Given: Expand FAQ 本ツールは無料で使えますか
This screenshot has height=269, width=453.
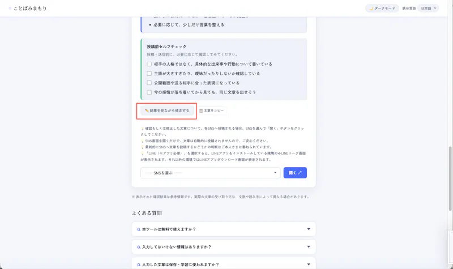Looking at the screenshot, I should click(224, 229).
